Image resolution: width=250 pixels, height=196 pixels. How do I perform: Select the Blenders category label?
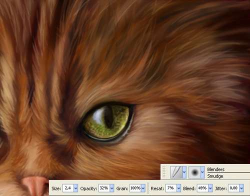tap(215, 169)
